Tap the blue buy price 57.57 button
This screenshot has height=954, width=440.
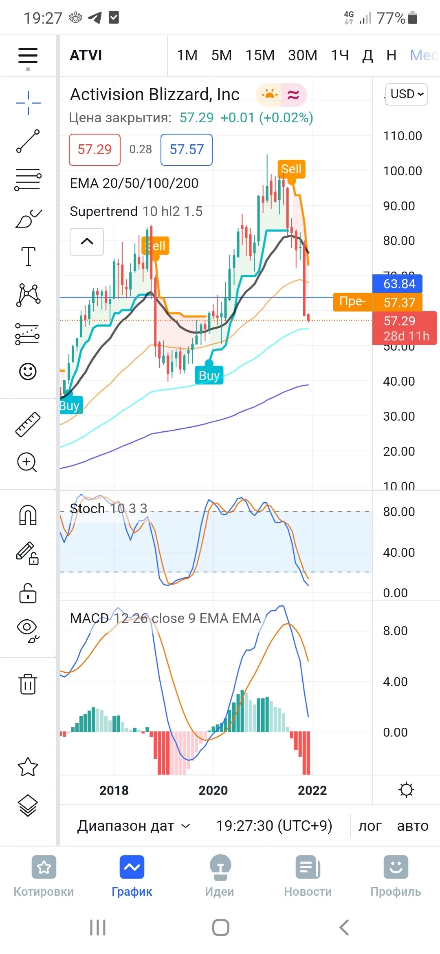(187, 150)
